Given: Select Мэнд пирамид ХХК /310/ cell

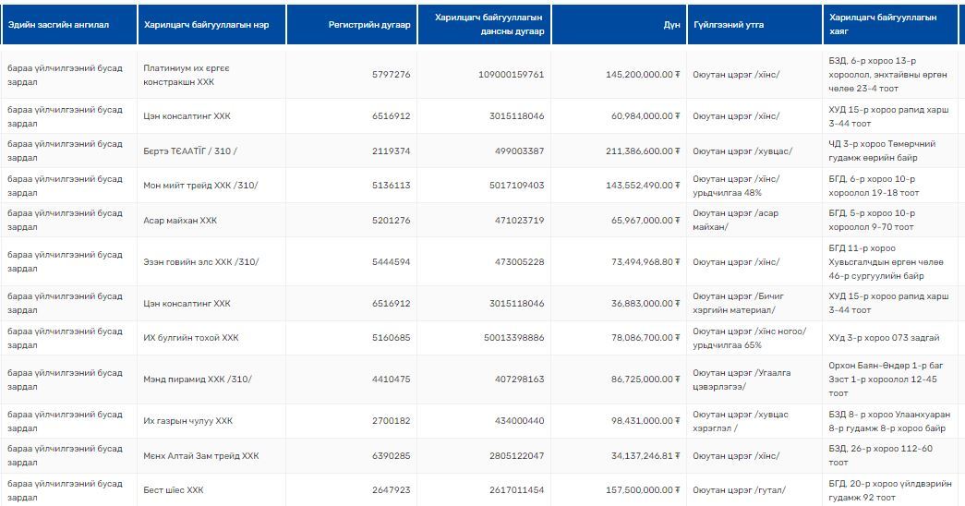Looking at the screenshot, I should [x=198, y=379].
